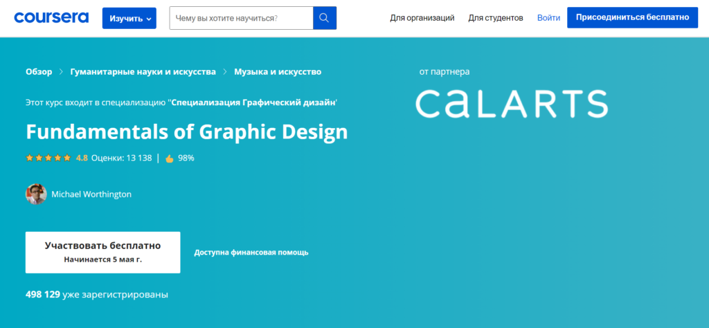Screen dimensions: 709x328
Task: Click the thumbs-up icon
Action: click(170, 158)
